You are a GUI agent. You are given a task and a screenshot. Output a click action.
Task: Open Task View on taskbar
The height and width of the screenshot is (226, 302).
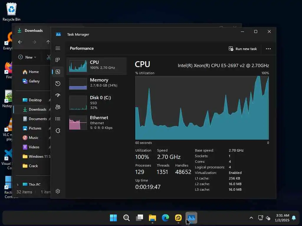tap(139, 218)
